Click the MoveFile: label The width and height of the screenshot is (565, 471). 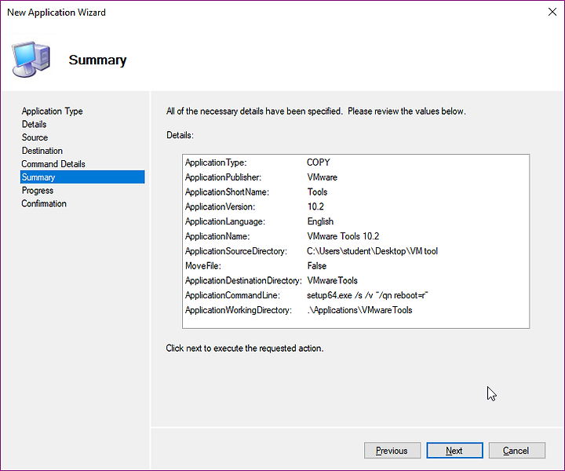click(x=203, y=266)
